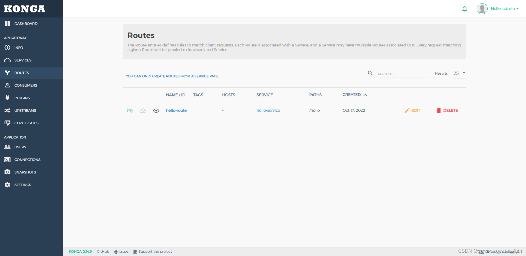Toggle the strip-path icon on hello-route row

[130, 111]
